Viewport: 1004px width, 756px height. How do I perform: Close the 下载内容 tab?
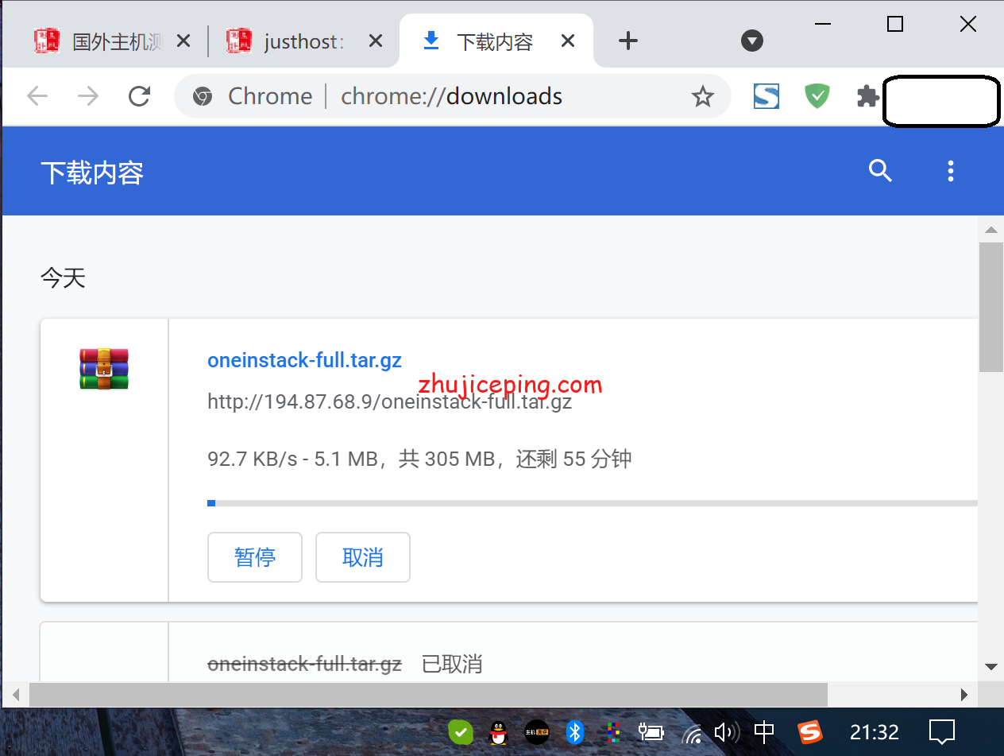pyautogui.click(x=568, y=41)
